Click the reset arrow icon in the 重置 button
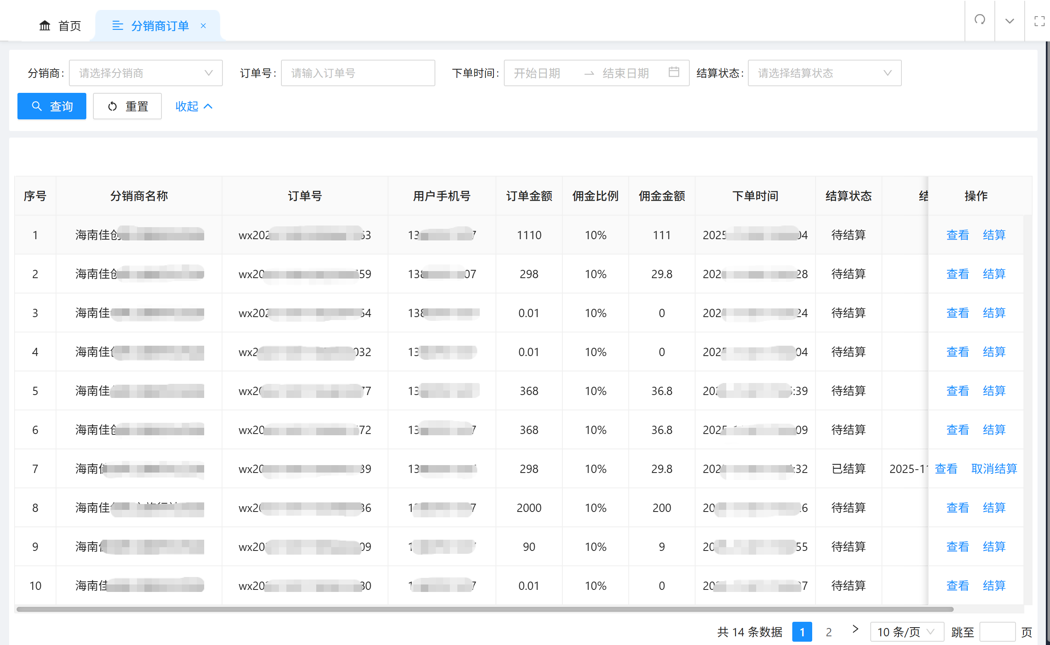 click(113, 106)
